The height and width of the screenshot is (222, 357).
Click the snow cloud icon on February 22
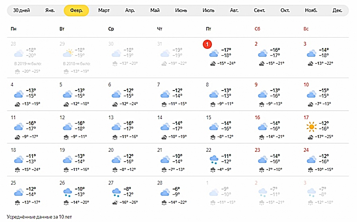[214, 159]
